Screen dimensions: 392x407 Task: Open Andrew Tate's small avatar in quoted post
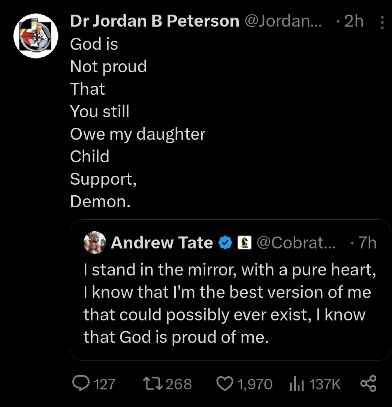coord(94,242)
